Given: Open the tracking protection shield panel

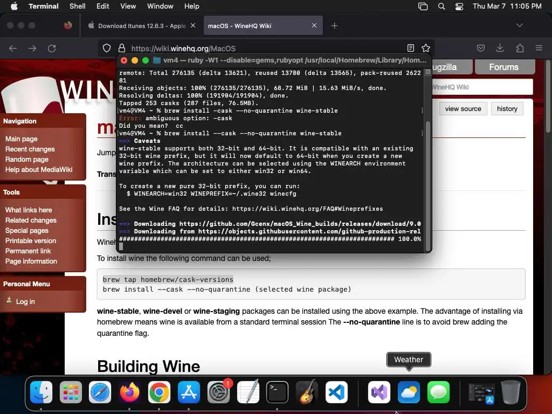Looking at the screenshot, I should coord(107,48).
